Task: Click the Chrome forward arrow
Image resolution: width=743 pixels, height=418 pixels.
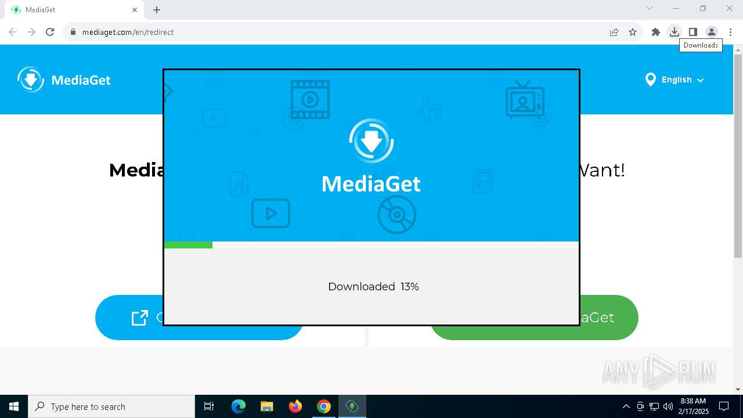Action: 31,32
